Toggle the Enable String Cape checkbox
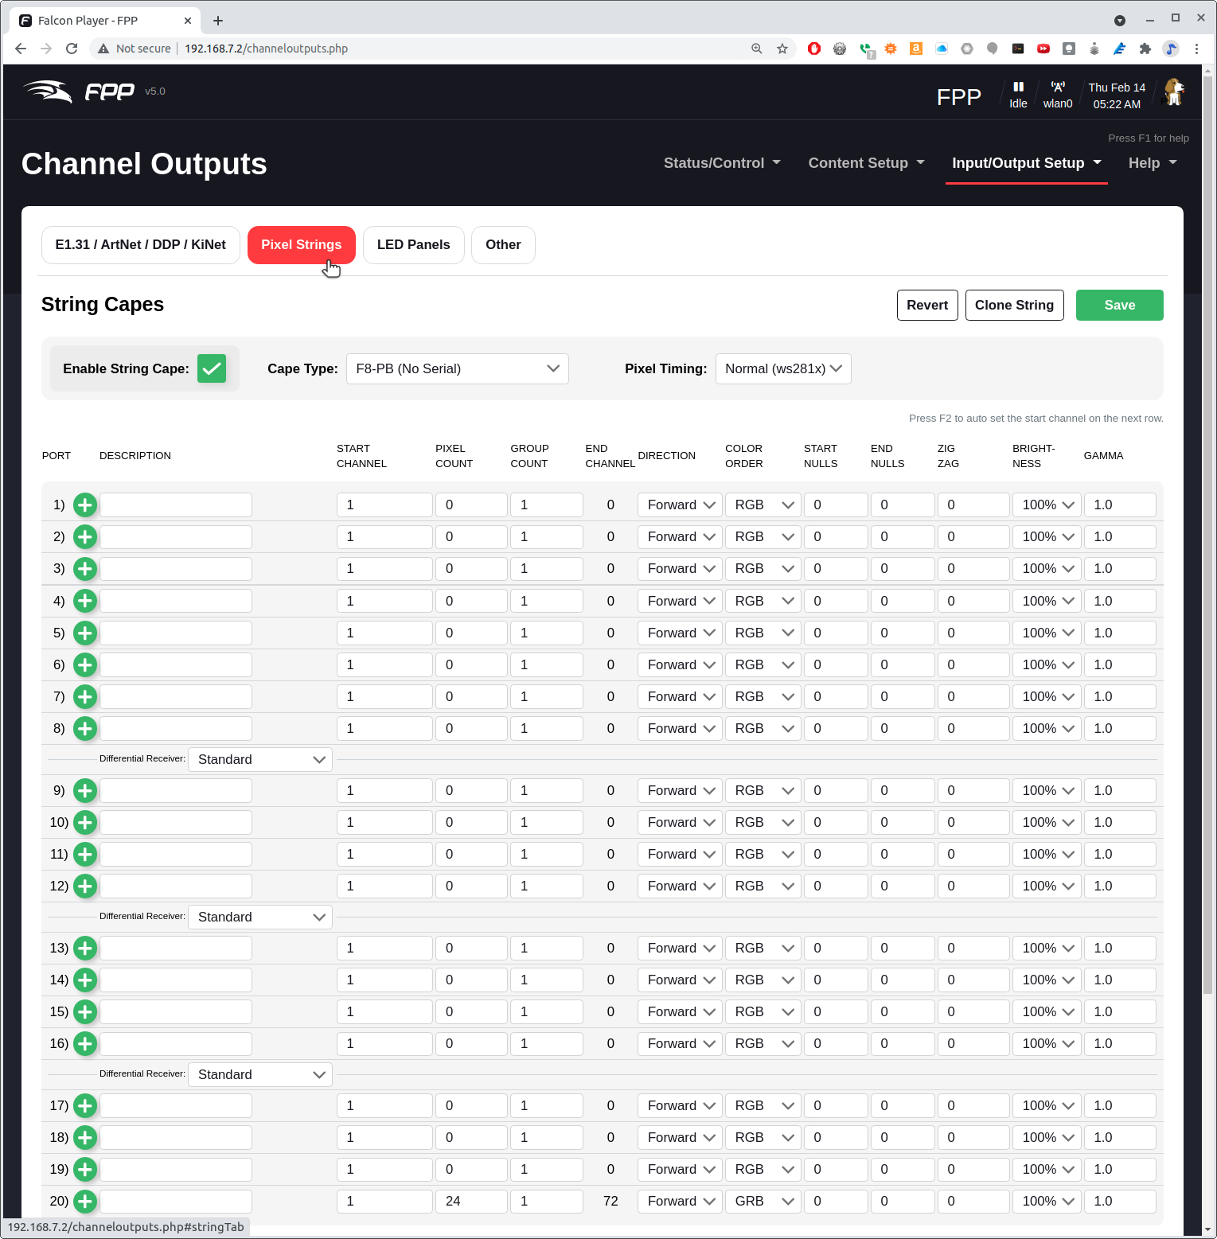Screen dimensions: 1217x1239 tap(212, 368)
